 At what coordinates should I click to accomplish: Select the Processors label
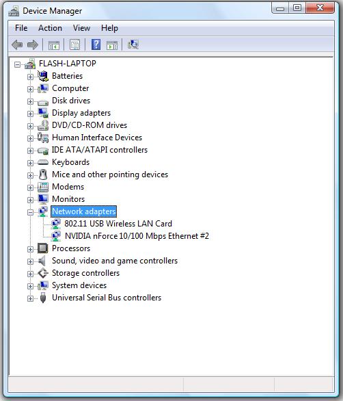pos(71,248)
